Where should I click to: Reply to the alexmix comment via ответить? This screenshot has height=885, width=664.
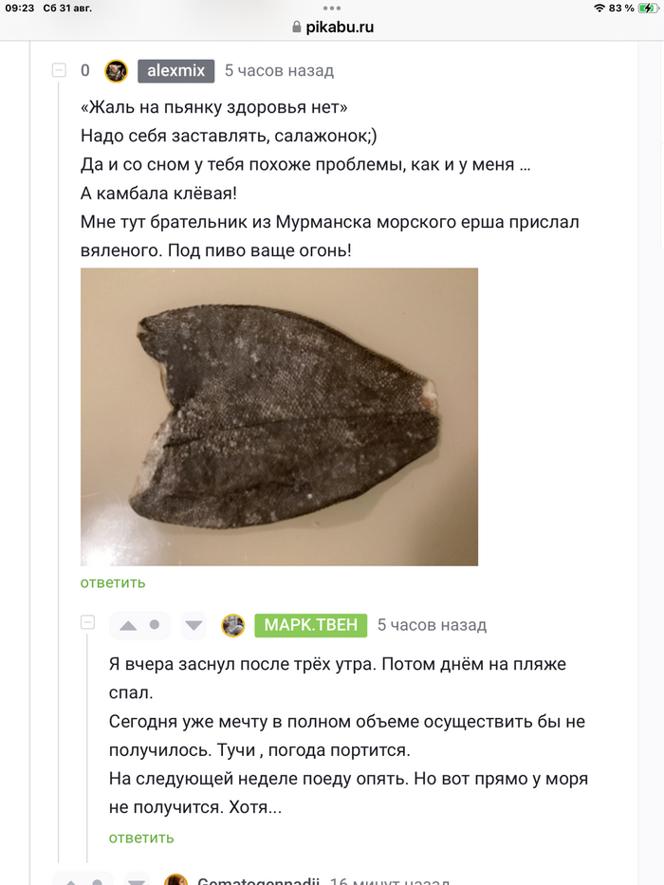tap(113, 582)
